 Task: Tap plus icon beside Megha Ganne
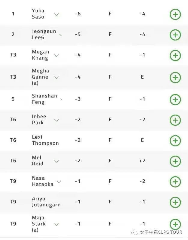(x=175, y=77)
